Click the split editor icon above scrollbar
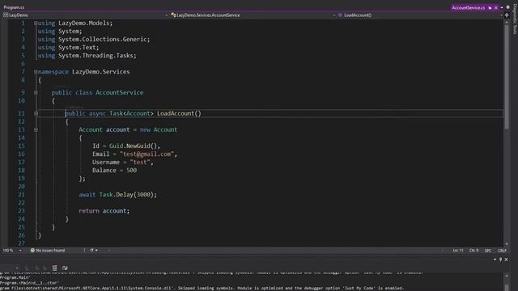The height and width of the screenshot is (291, 518). tap(507, 15)
